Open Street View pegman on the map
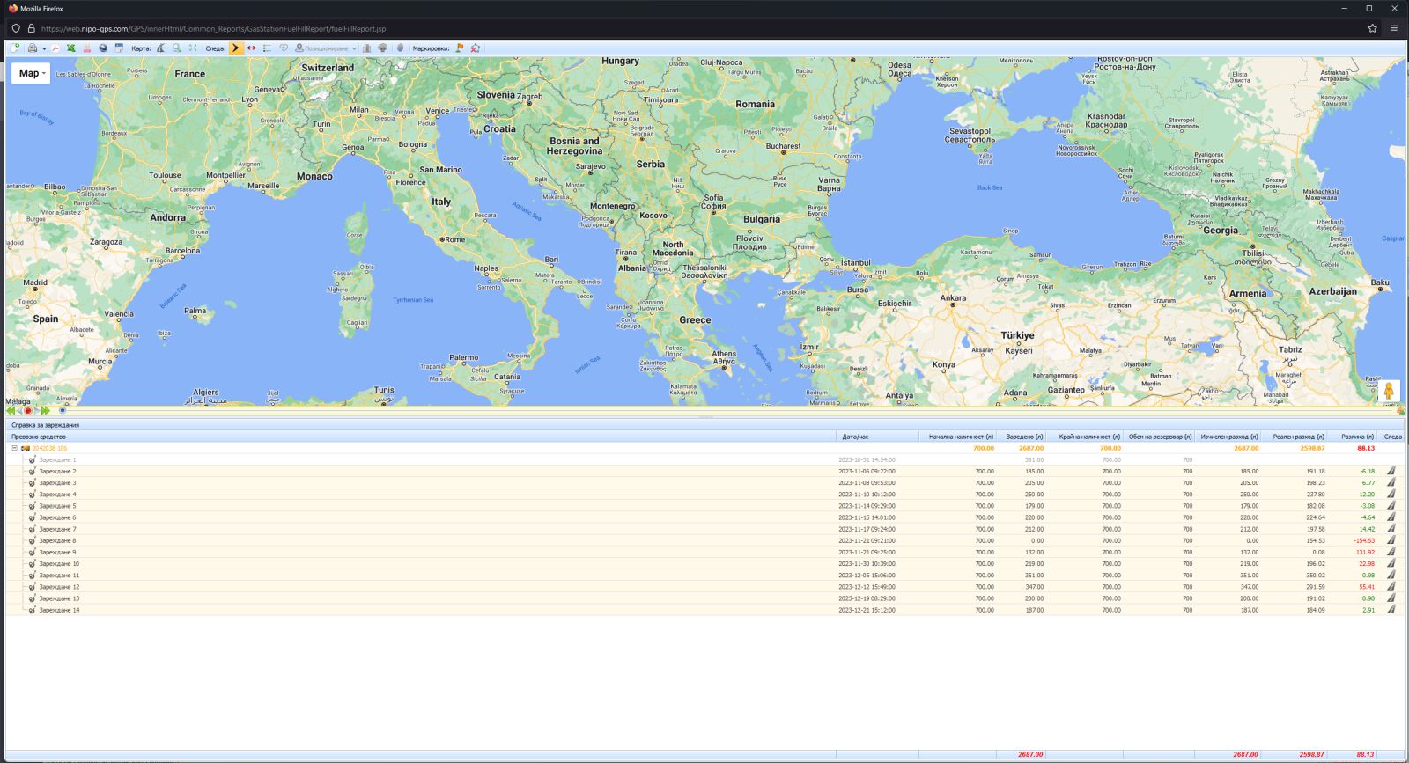This screenshot has height=763, width=1409. tap(1389, 391)
